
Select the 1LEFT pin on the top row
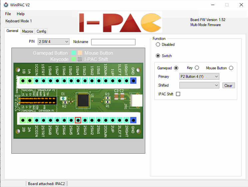pyautogui.click(x=120, y=81)
